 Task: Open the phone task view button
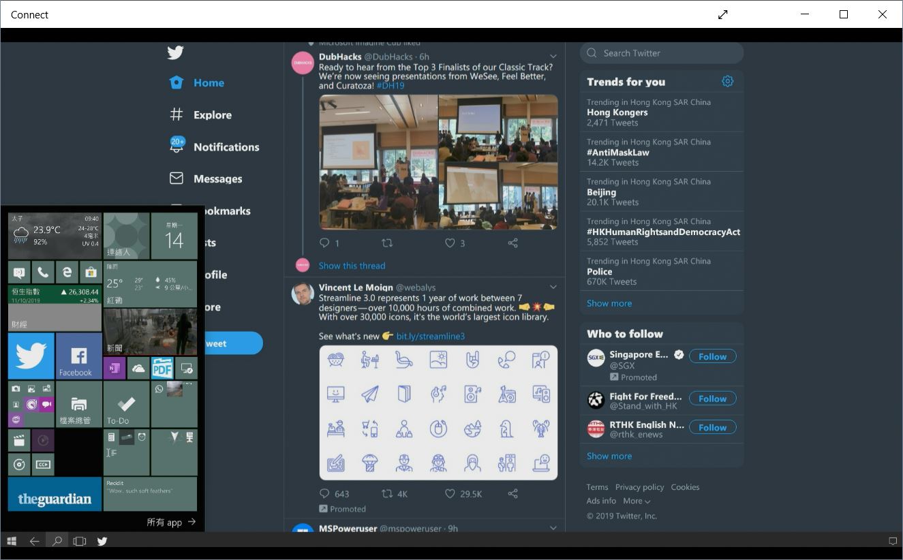[80, 541]
